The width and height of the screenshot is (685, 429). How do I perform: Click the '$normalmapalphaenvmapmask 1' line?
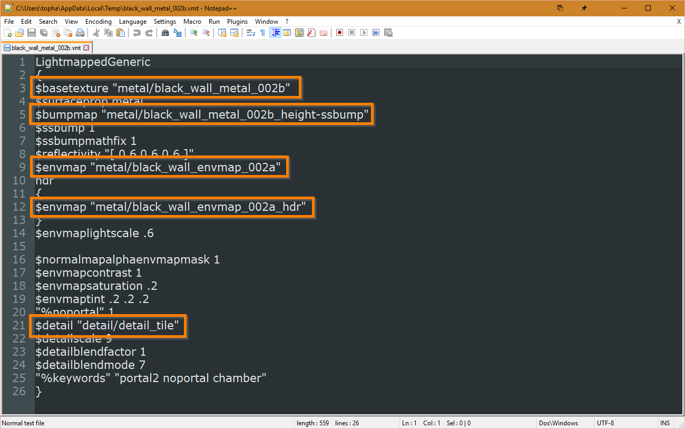click(128, 260)
